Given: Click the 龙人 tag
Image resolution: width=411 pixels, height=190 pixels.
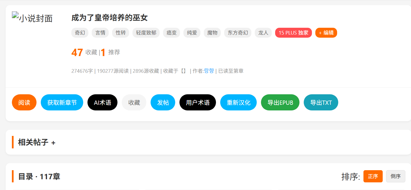Looking at the screenshot, I should point(263,33).
